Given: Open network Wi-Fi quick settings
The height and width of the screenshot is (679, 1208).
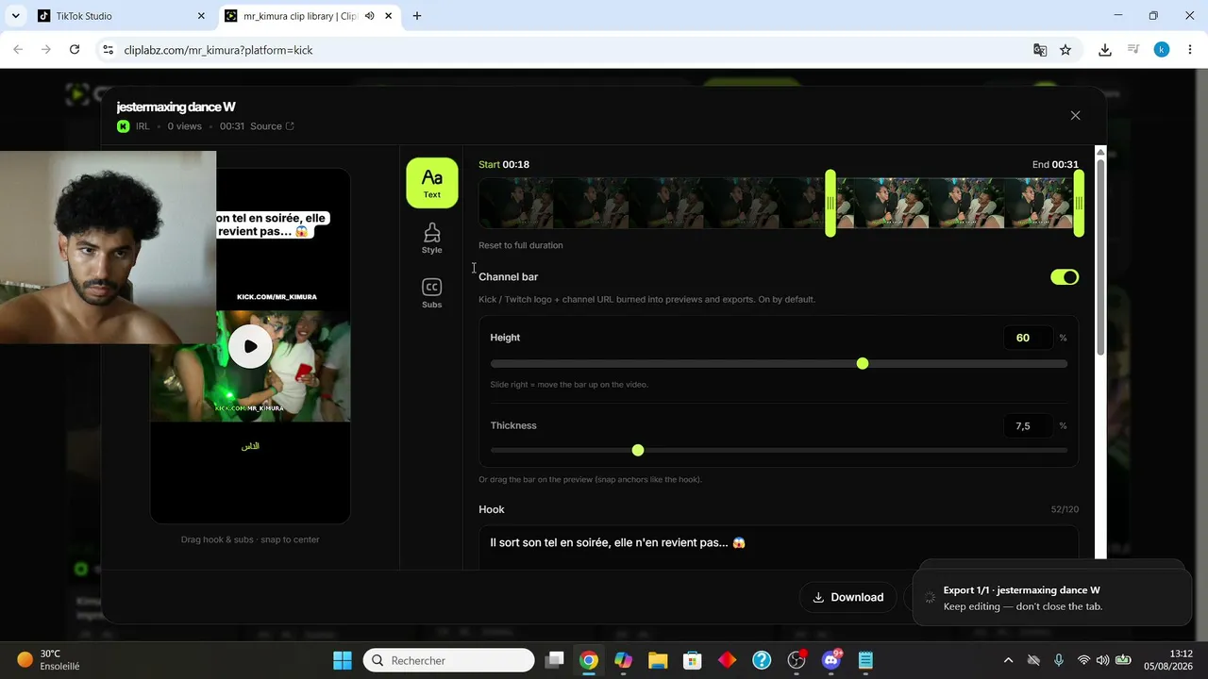Looking at the screenshot, I should tap(1083, 660).
